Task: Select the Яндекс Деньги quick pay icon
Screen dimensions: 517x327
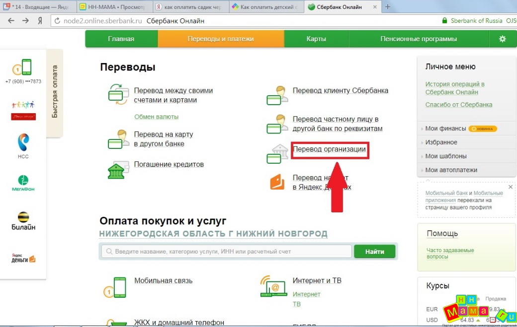Action: click(23, 258)
